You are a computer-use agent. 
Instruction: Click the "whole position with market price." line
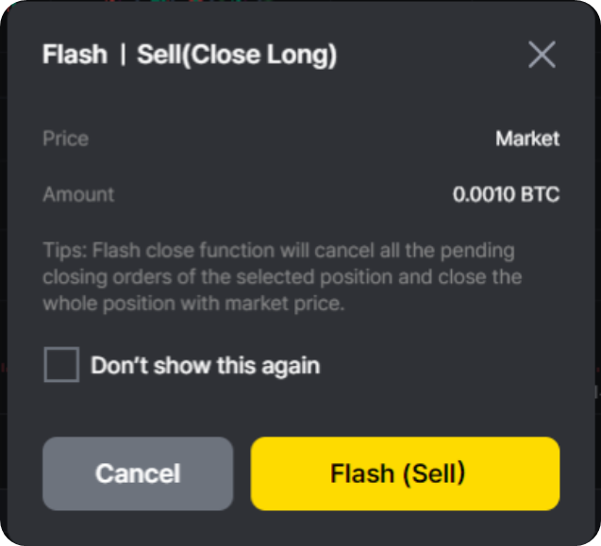193,304
